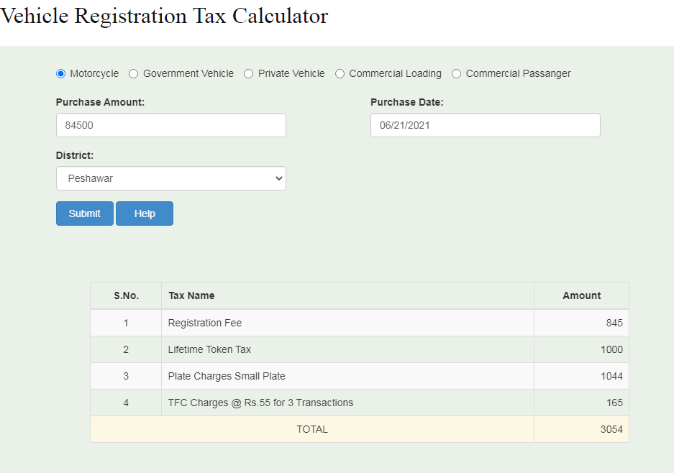Image resolution: width=674 pixels, height=473 pixels.
Task: Click the TOTAL label cell
Action: (311, 429)
